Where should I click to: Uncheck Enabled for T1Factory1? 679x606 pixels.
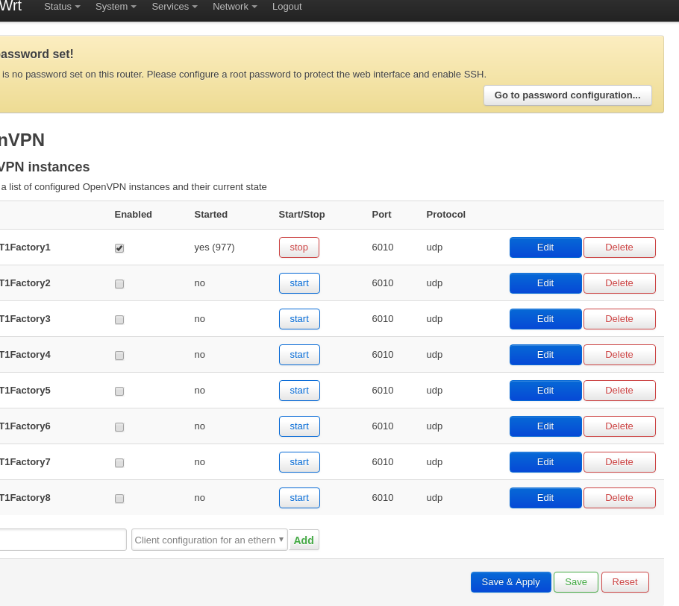(x=119, y=248)
